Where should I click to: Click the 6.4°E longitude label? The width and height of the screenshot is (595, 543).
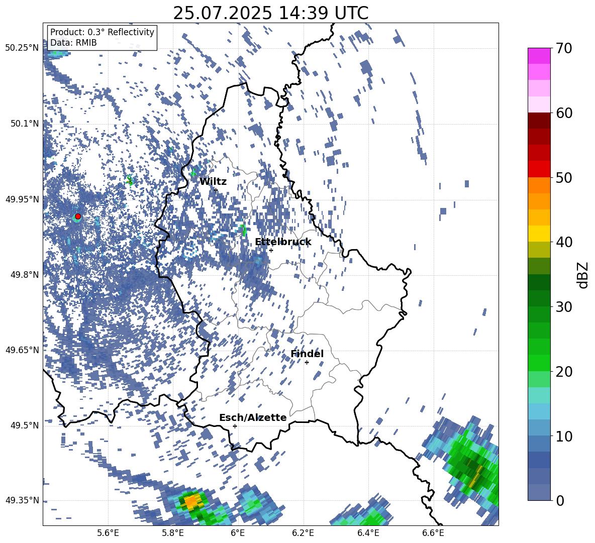pos(368,533)
